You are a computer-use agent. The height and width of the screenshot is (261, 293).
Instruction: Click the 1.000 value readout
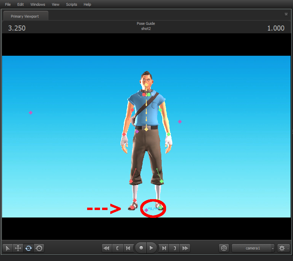pos(276,28)
